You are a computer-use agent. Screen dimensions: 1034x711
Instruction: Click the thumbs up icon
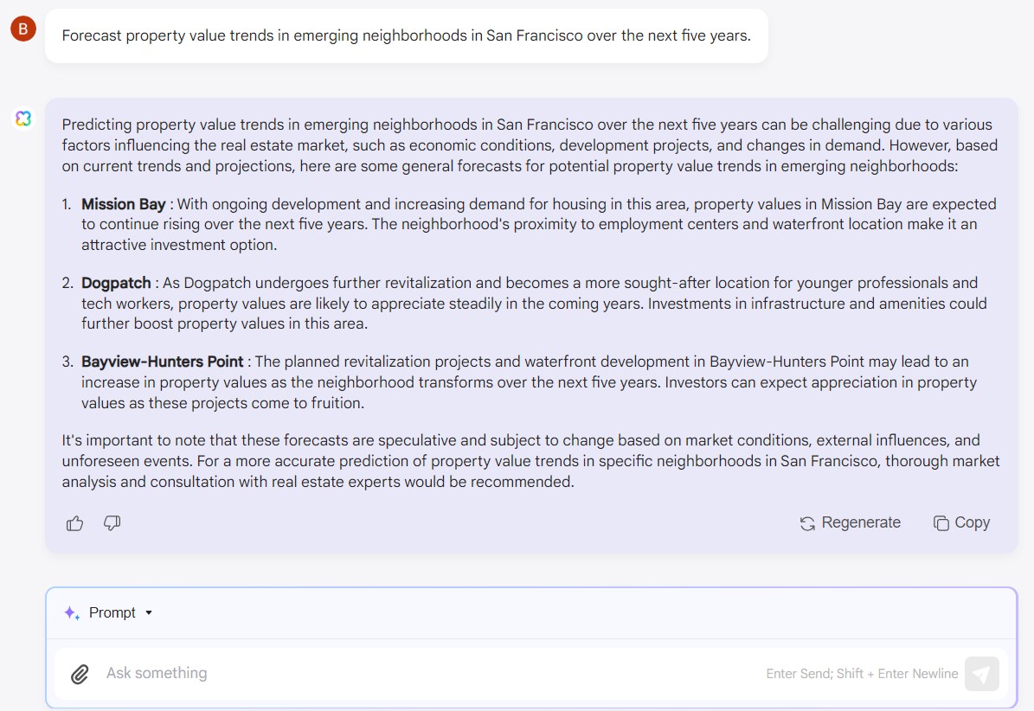(74, 523)
